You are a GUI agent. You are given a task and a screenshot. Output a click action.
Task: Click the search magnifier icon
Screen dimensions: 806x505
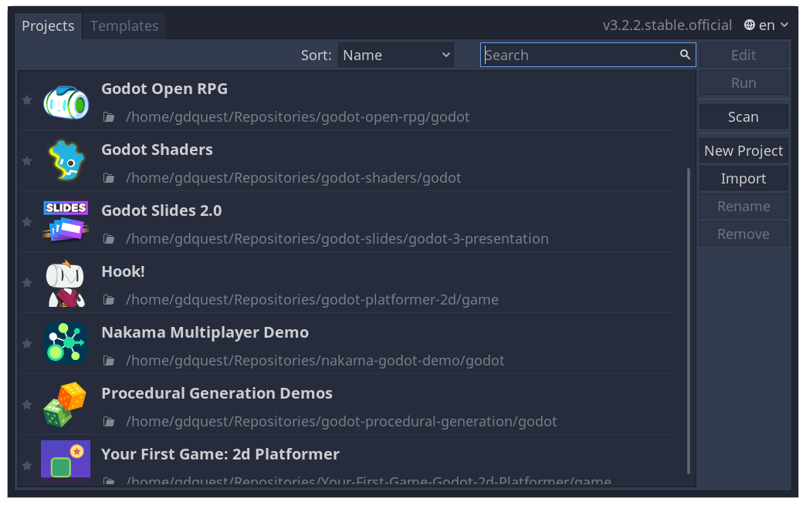(685, 55)
